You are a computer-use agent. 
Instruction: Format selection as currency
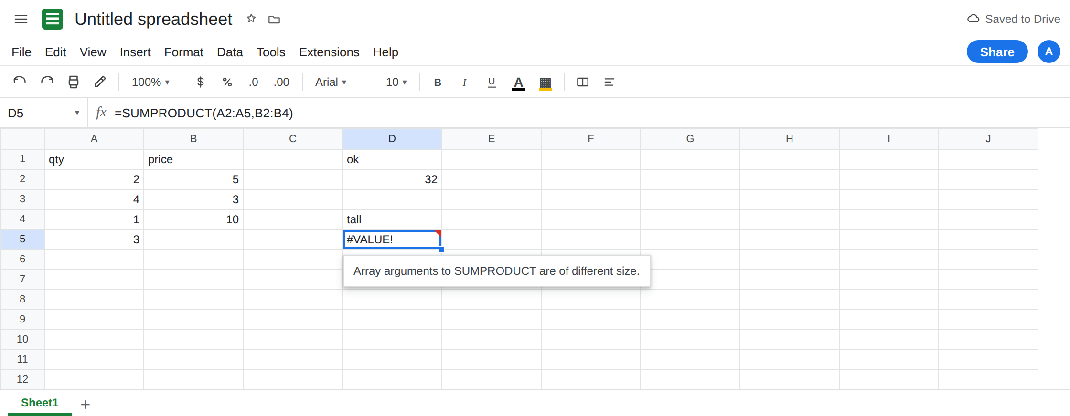click(x=201, y=82)
